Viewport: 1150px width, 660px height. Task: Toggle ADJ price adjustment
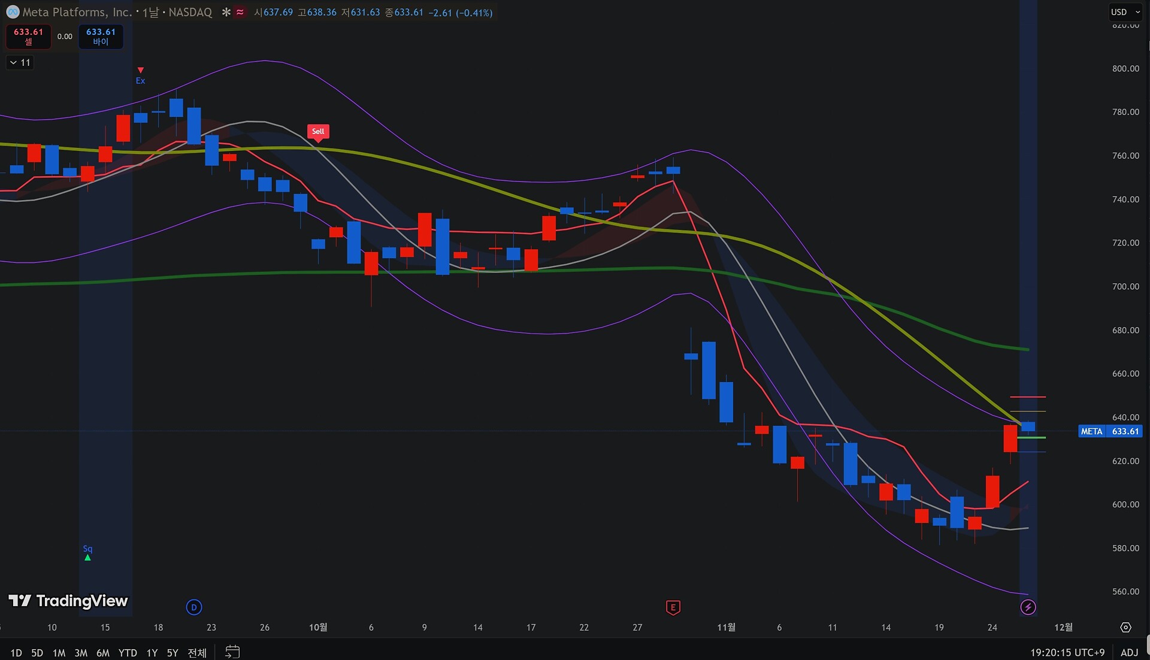[1129, 652]
